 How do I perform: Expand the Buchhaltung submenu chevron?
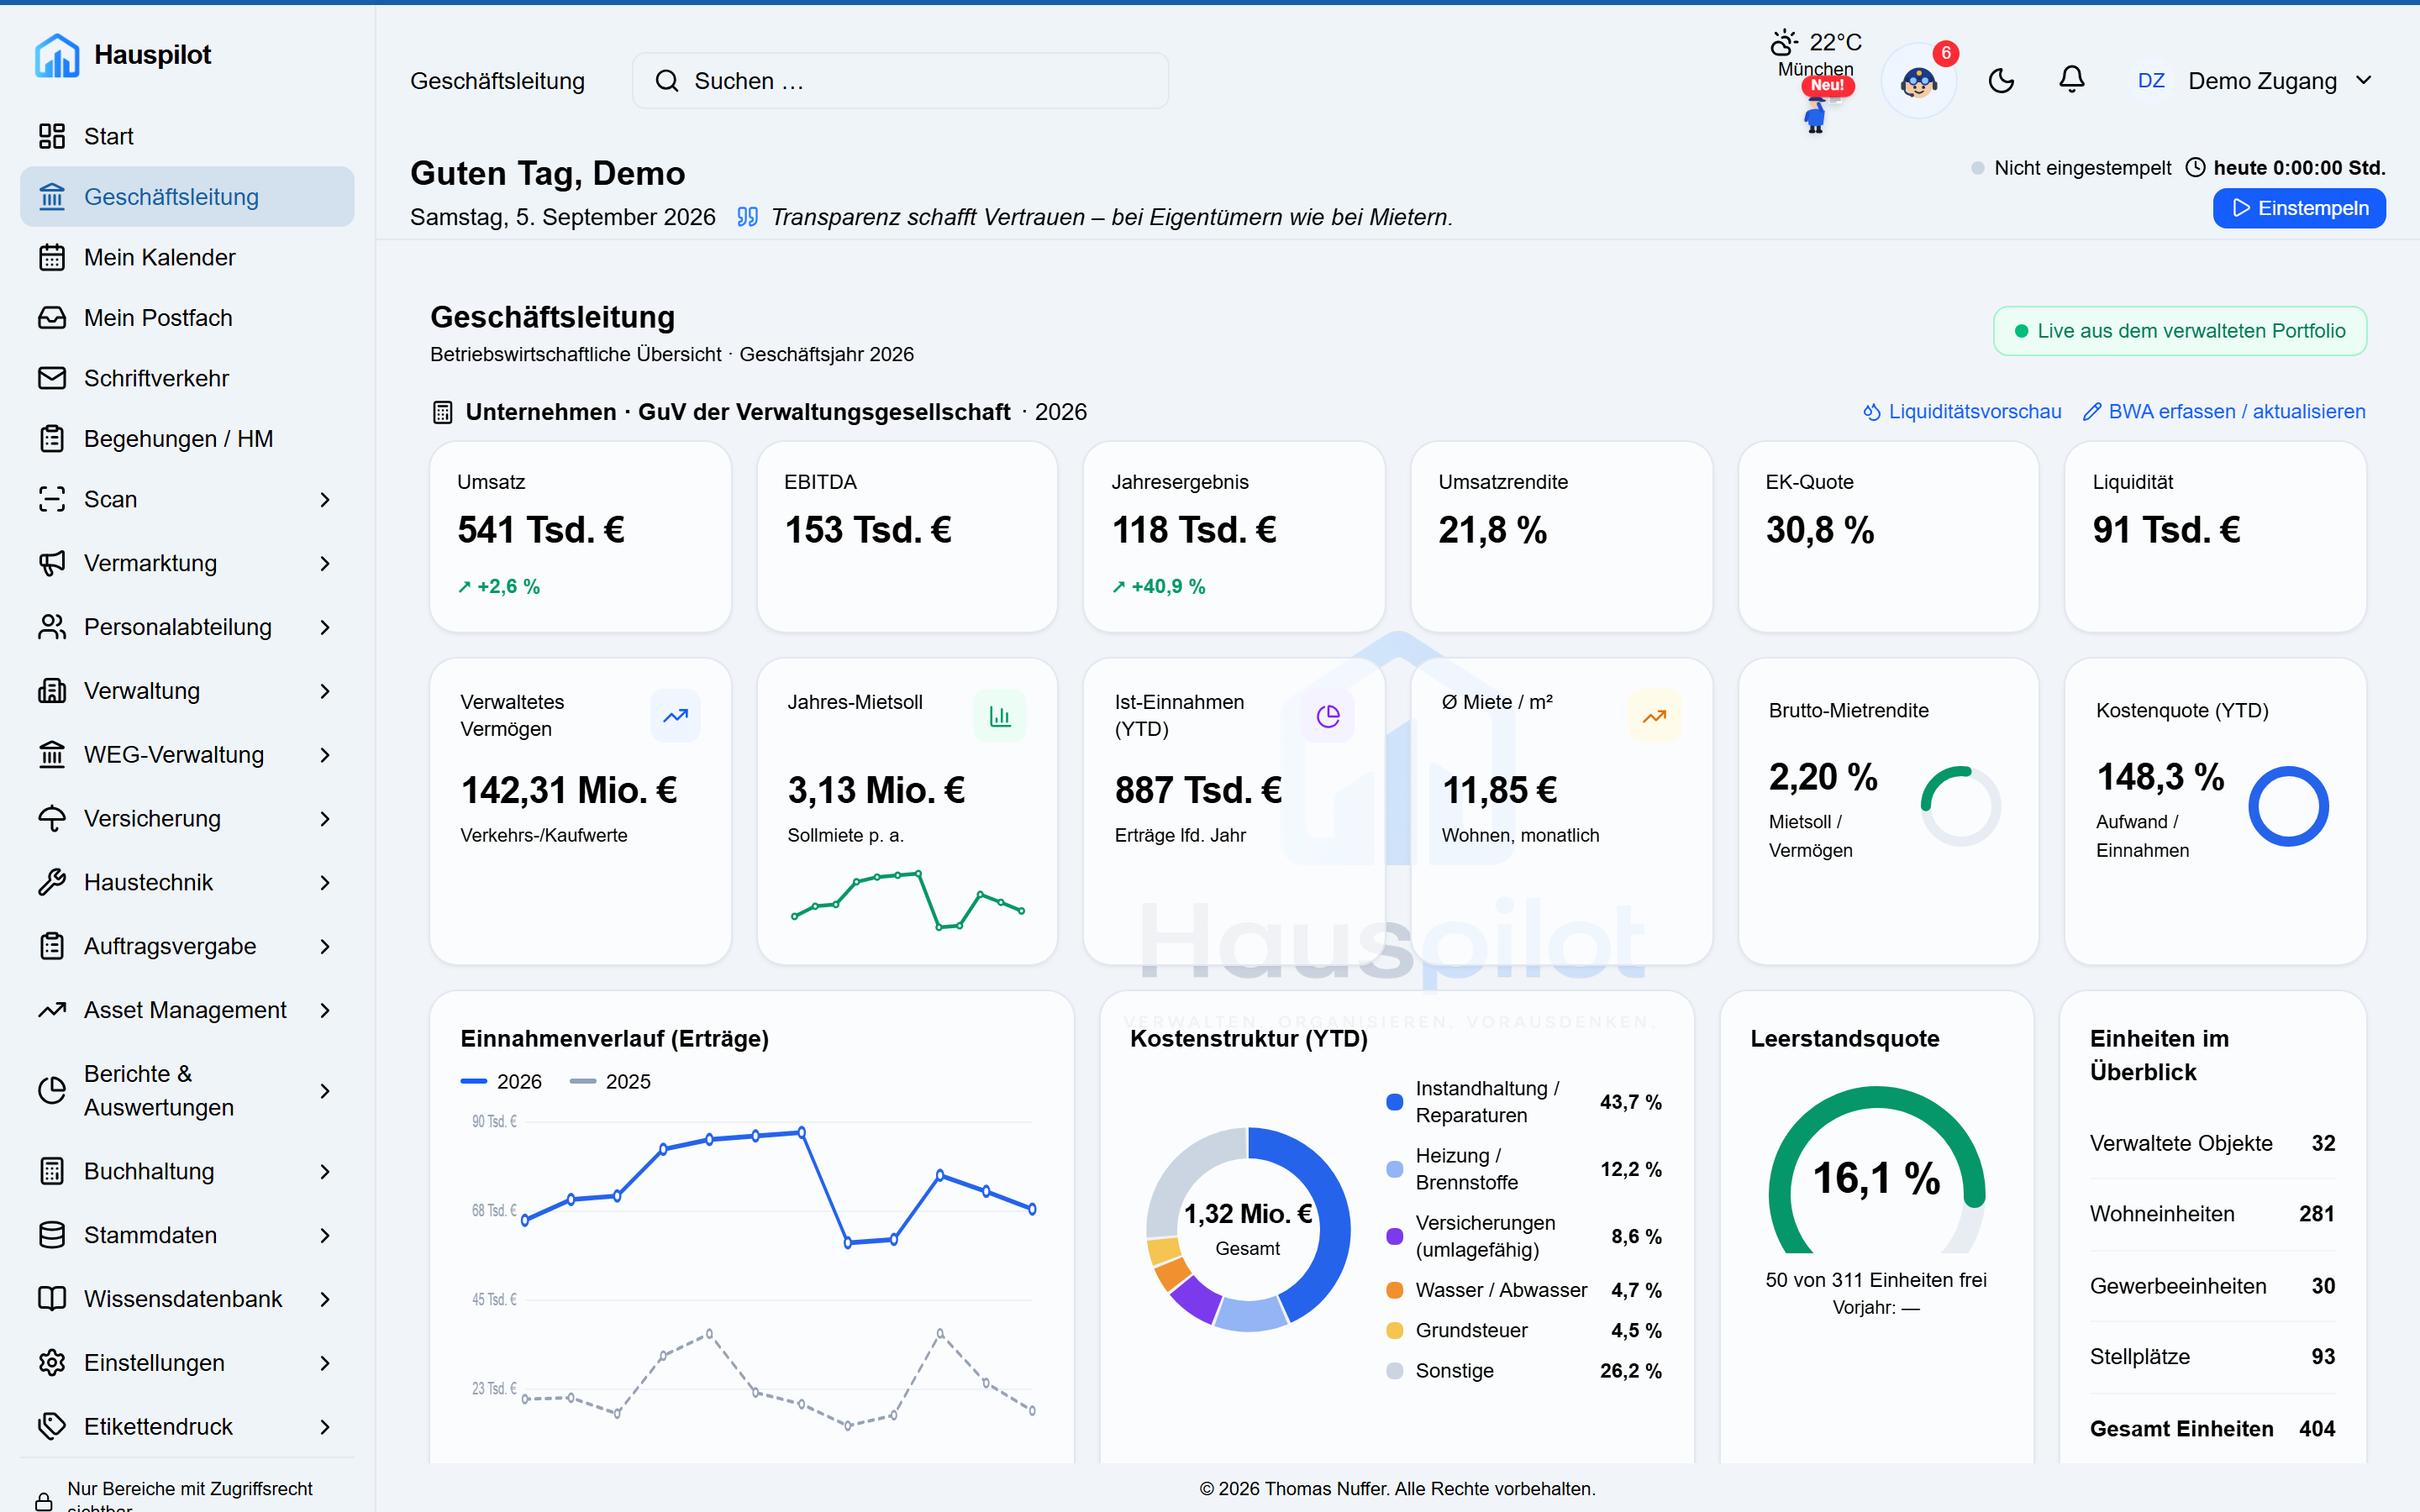(325, 1171)
